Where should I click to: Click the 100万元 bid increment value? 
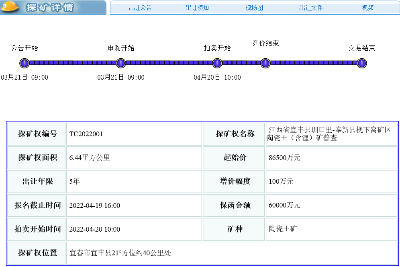pos(281,181)
